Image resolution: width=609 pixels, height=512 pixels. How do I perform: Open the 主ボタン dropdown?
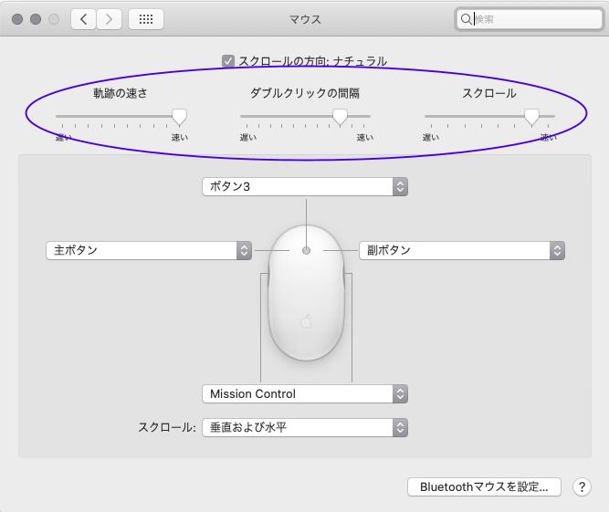coord(149,250)
